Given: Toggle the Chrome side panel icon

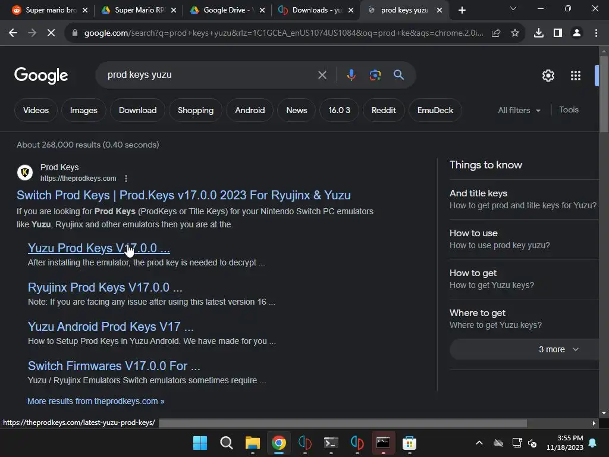Looking at the screenshot, I should pyautogui.click(x=558, y=33).
